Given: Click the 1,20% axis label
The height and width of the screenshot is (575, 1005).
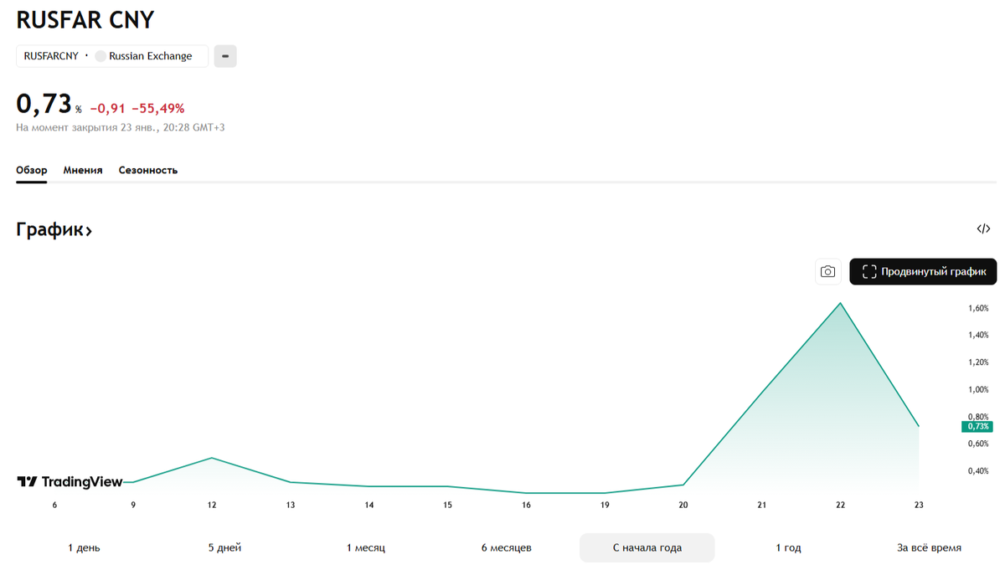Looking at the screenshot, I should 978,362.
